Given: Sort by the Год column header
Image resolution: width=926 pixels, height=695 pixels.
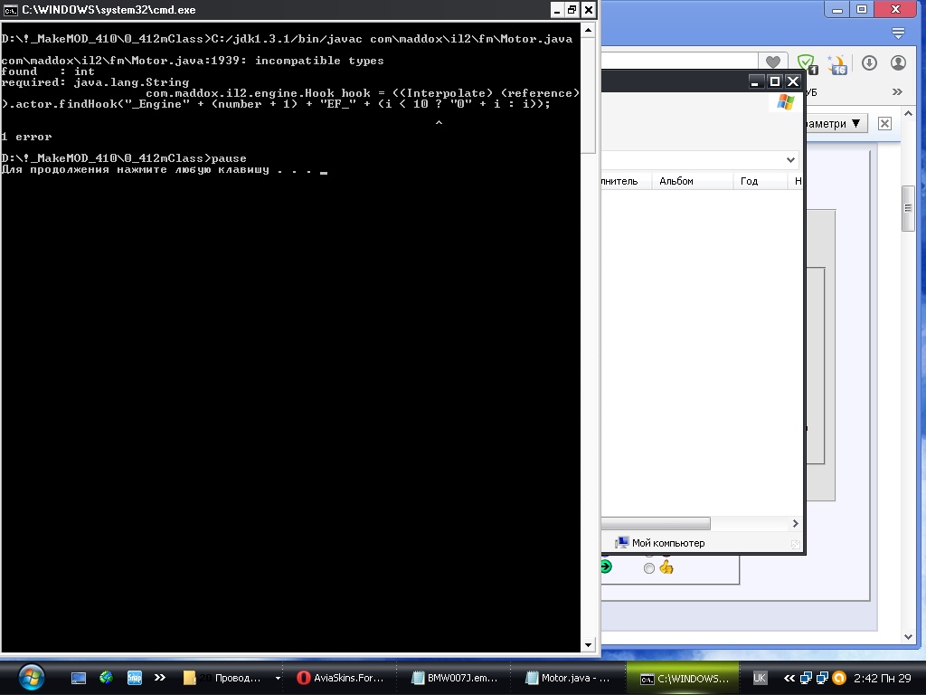Looking at the screenshot, I should coord(760,181).
